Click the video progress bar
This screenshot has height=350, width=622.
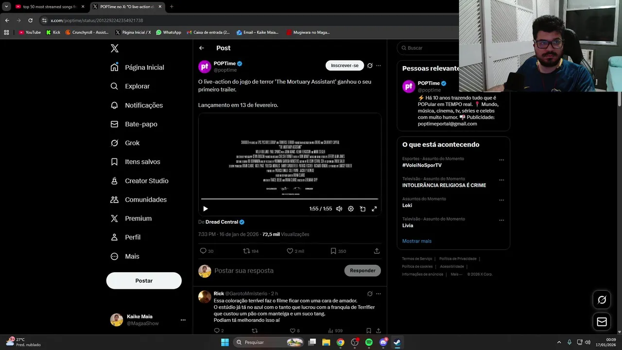(290, 199)
